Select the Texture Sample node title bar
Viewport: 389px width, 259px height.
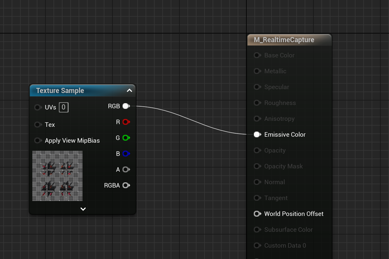pyautogui.click(x=83, y=91)
